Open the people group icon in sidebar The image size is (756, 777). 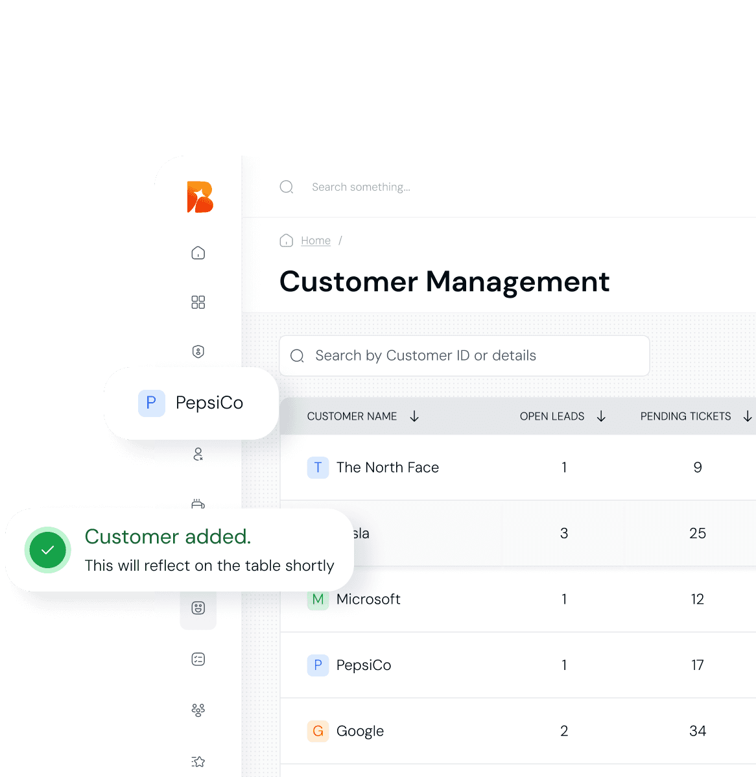[198, 710]
